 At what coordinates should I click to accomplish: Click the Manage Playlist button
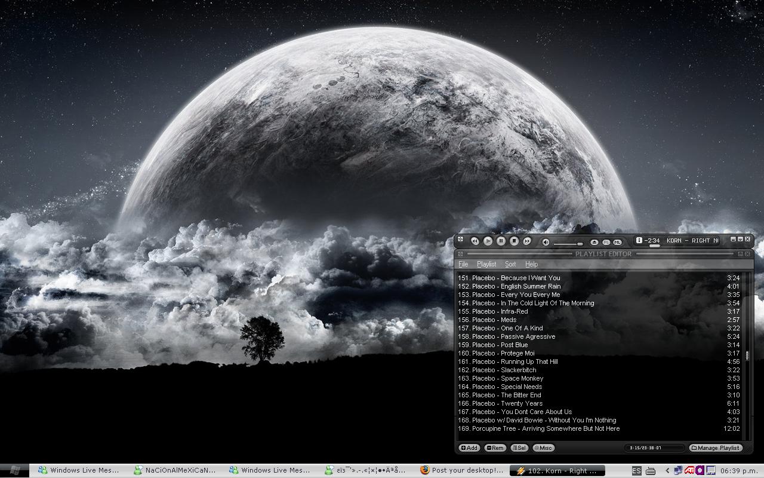(x=716, y=448)
